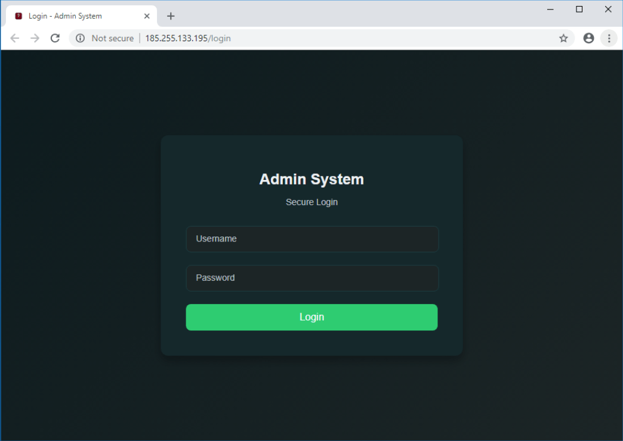The width and height of the screenshot is (623, 441).
Task: Reload the login page
Action: (55, 38)
